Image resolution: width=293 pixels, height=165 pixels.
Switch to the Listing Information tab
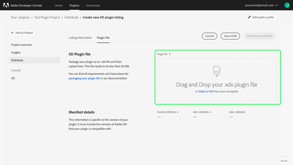[80, 38]
